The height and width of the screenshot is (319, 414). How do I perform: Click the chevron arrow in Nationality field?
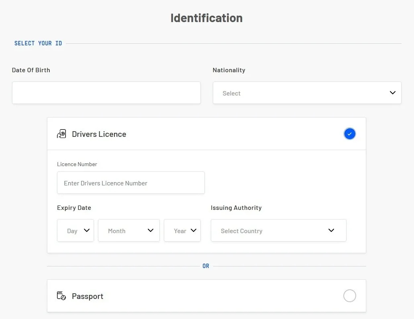[392, 93]
